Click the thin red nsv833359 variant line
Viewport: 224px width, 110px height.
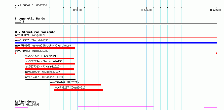point(116,37)
